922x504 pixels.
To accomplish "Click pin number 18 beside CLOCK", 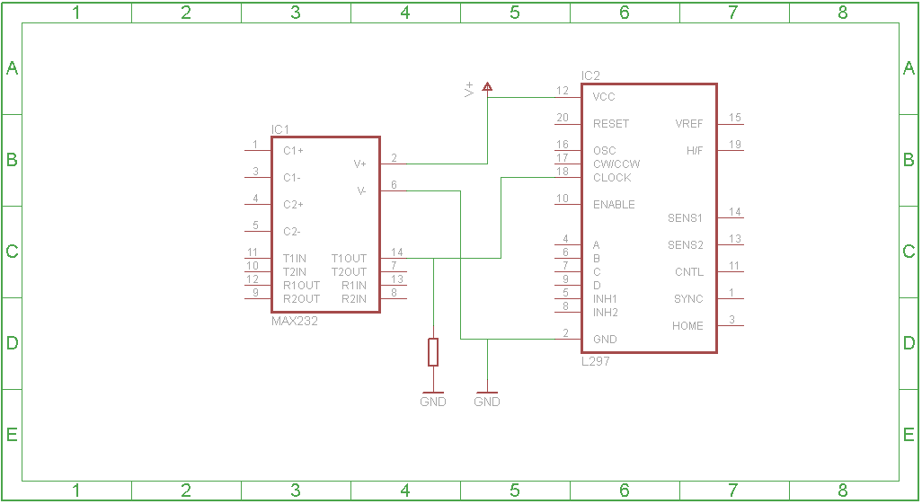I will coord(563,172).
